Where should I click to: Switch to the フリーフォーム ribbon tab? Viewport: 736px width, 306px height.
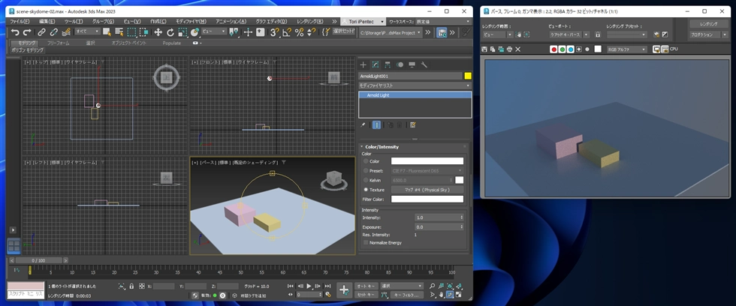coord(59,43)
